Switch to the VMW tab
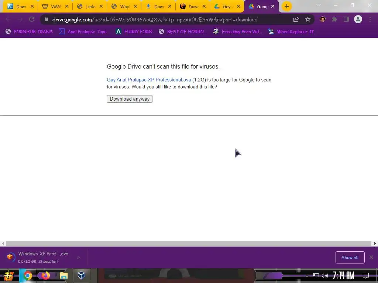Screen dimensions: 378x283 (56, 7)
